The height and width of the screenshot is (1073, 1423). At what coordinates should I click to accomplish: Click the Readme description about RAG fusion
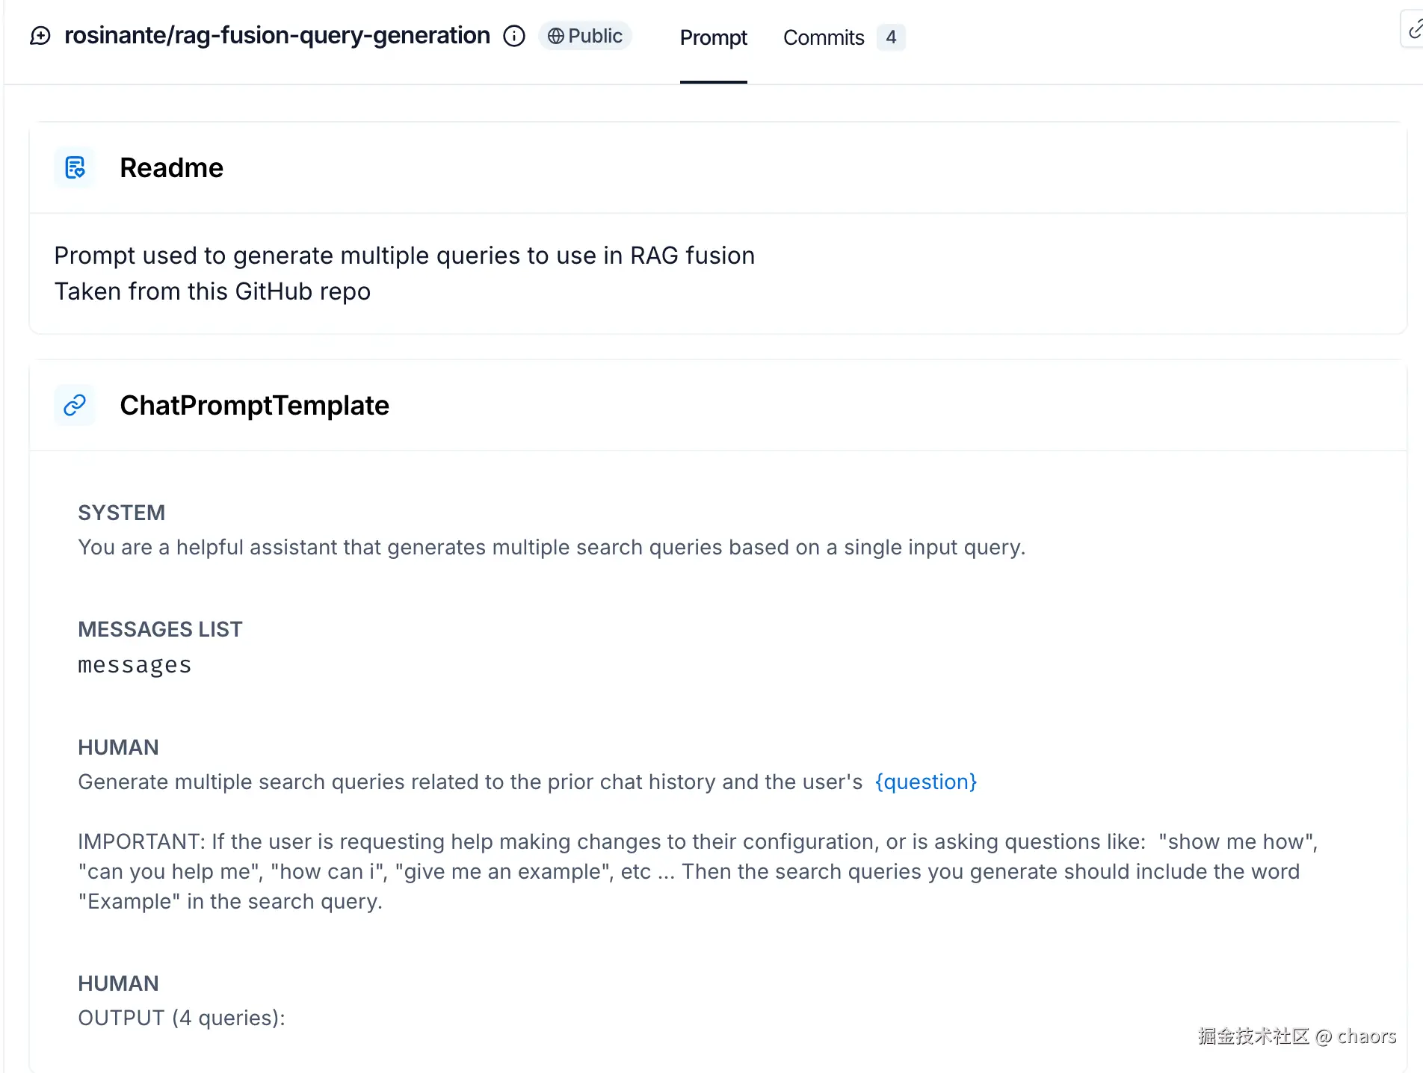click(x=404, y=256)
